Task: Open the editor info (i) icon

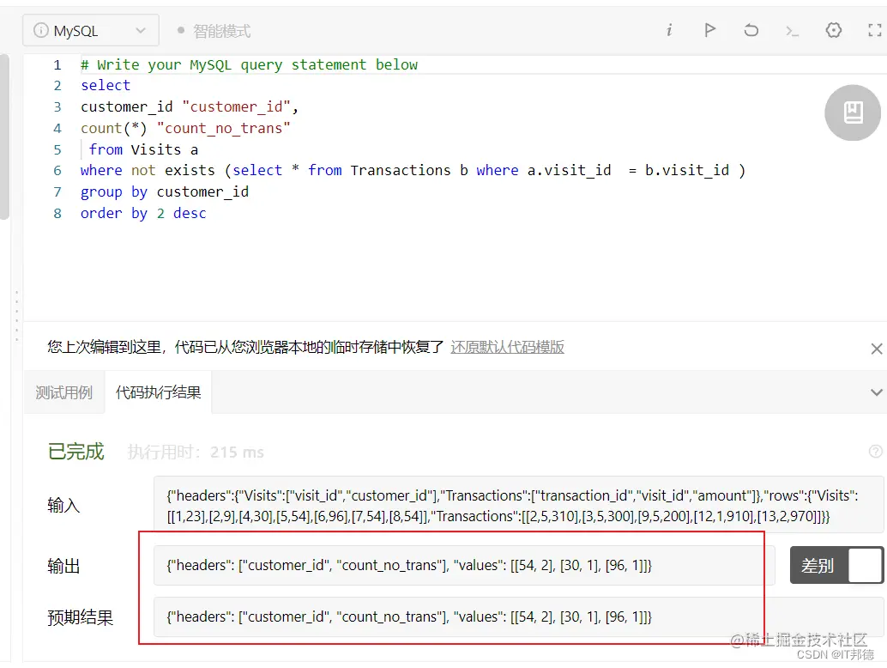Action: point(669,30)
